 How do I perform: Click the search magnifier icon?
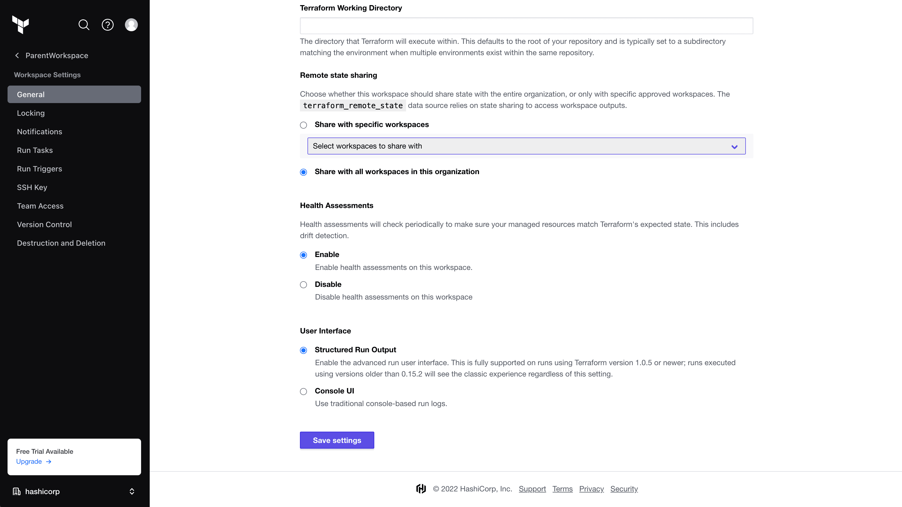[84, 25]
